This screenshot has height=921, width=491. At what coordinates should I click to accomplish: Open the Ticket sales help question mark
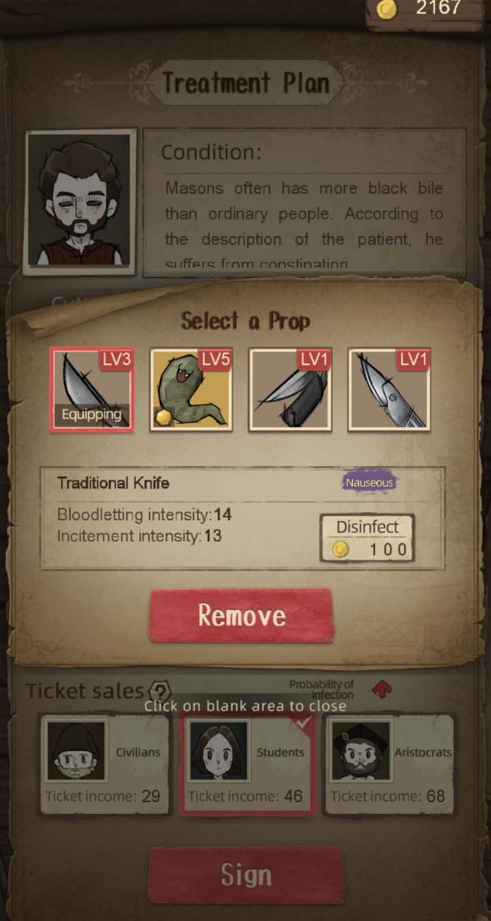click(x=160, y=691)
